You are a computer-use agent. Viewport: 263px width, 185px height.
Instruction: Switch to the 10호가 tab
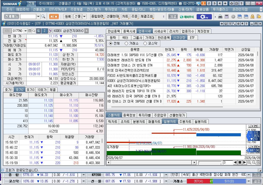pyautogui.click(x=42, y=90)
